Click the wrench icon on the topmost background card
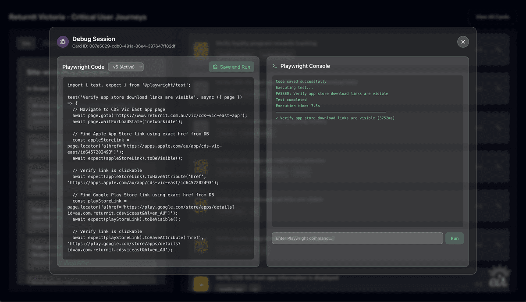 [498, 49]
